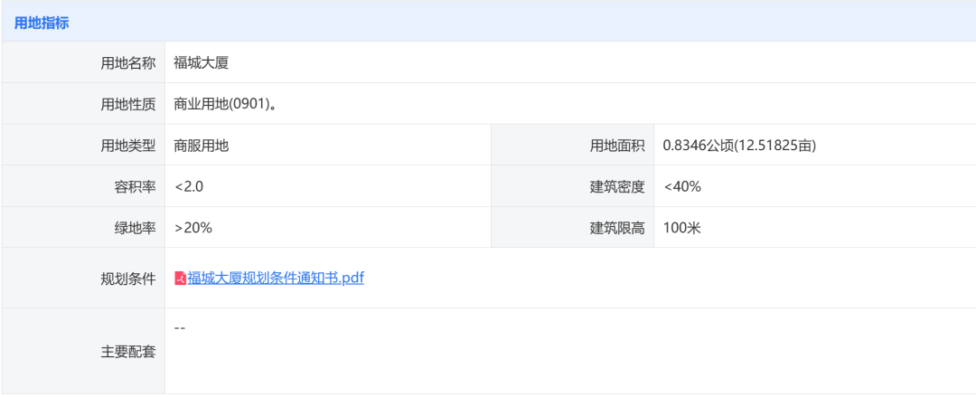Click the 用地性质 row label
The height and width of the screenshot is (397, 976).
pyautogui.click(x=128, y=105)
